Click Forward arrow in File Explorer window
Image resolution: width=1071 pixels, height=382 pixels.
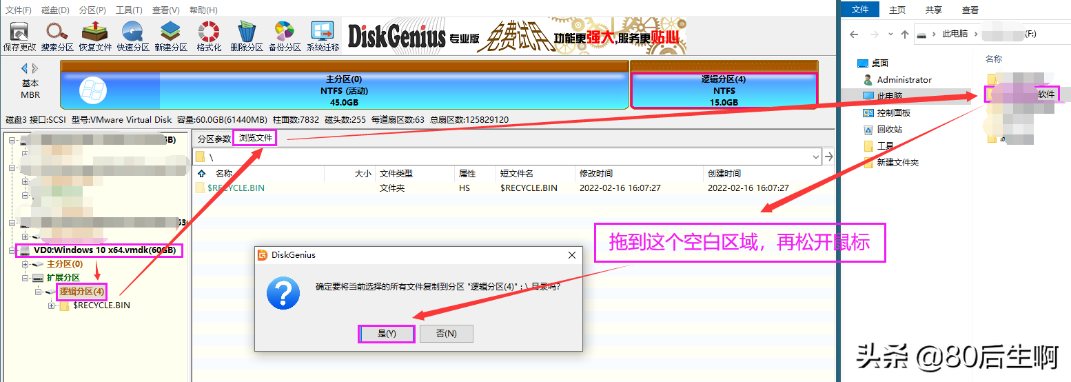point(874,33)
